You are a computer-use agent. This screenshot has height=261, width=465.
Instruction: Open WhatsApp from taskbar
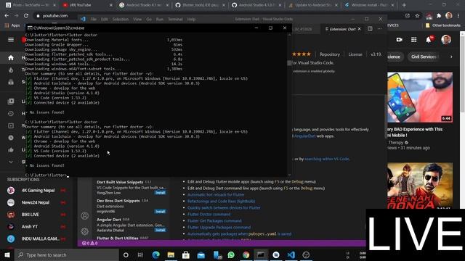pos(231,254)
